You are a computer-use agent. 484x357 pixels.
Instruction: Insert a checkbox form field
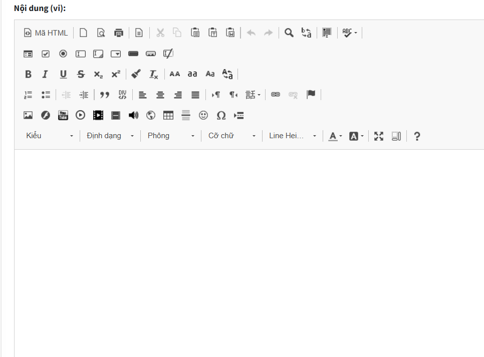pos(46,54)
